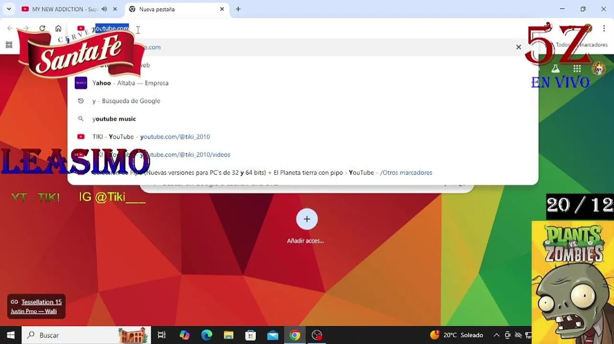Open Task View from the taskbar
This screenshot has height=344, width=614.
click(162, 335)
